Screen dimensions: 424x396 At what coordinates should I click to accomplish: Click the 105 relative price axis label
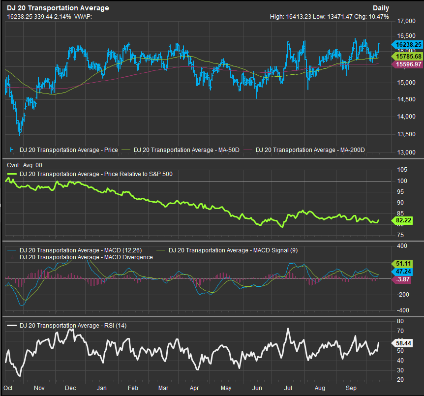(x=402, y=170)
